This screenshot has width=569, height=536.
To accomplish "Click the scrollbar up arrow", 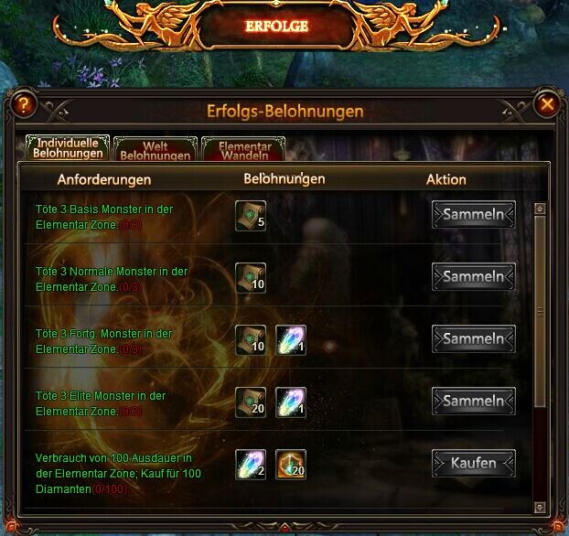I will click(x=540, y=209).
